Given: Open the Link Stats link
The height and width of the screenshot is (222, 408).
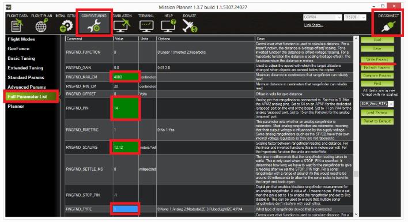Looking at the screenshot, I should [x=313, y=25].
